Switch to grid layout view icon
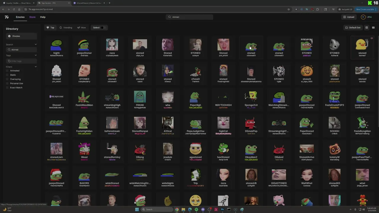 click(367, 28)
